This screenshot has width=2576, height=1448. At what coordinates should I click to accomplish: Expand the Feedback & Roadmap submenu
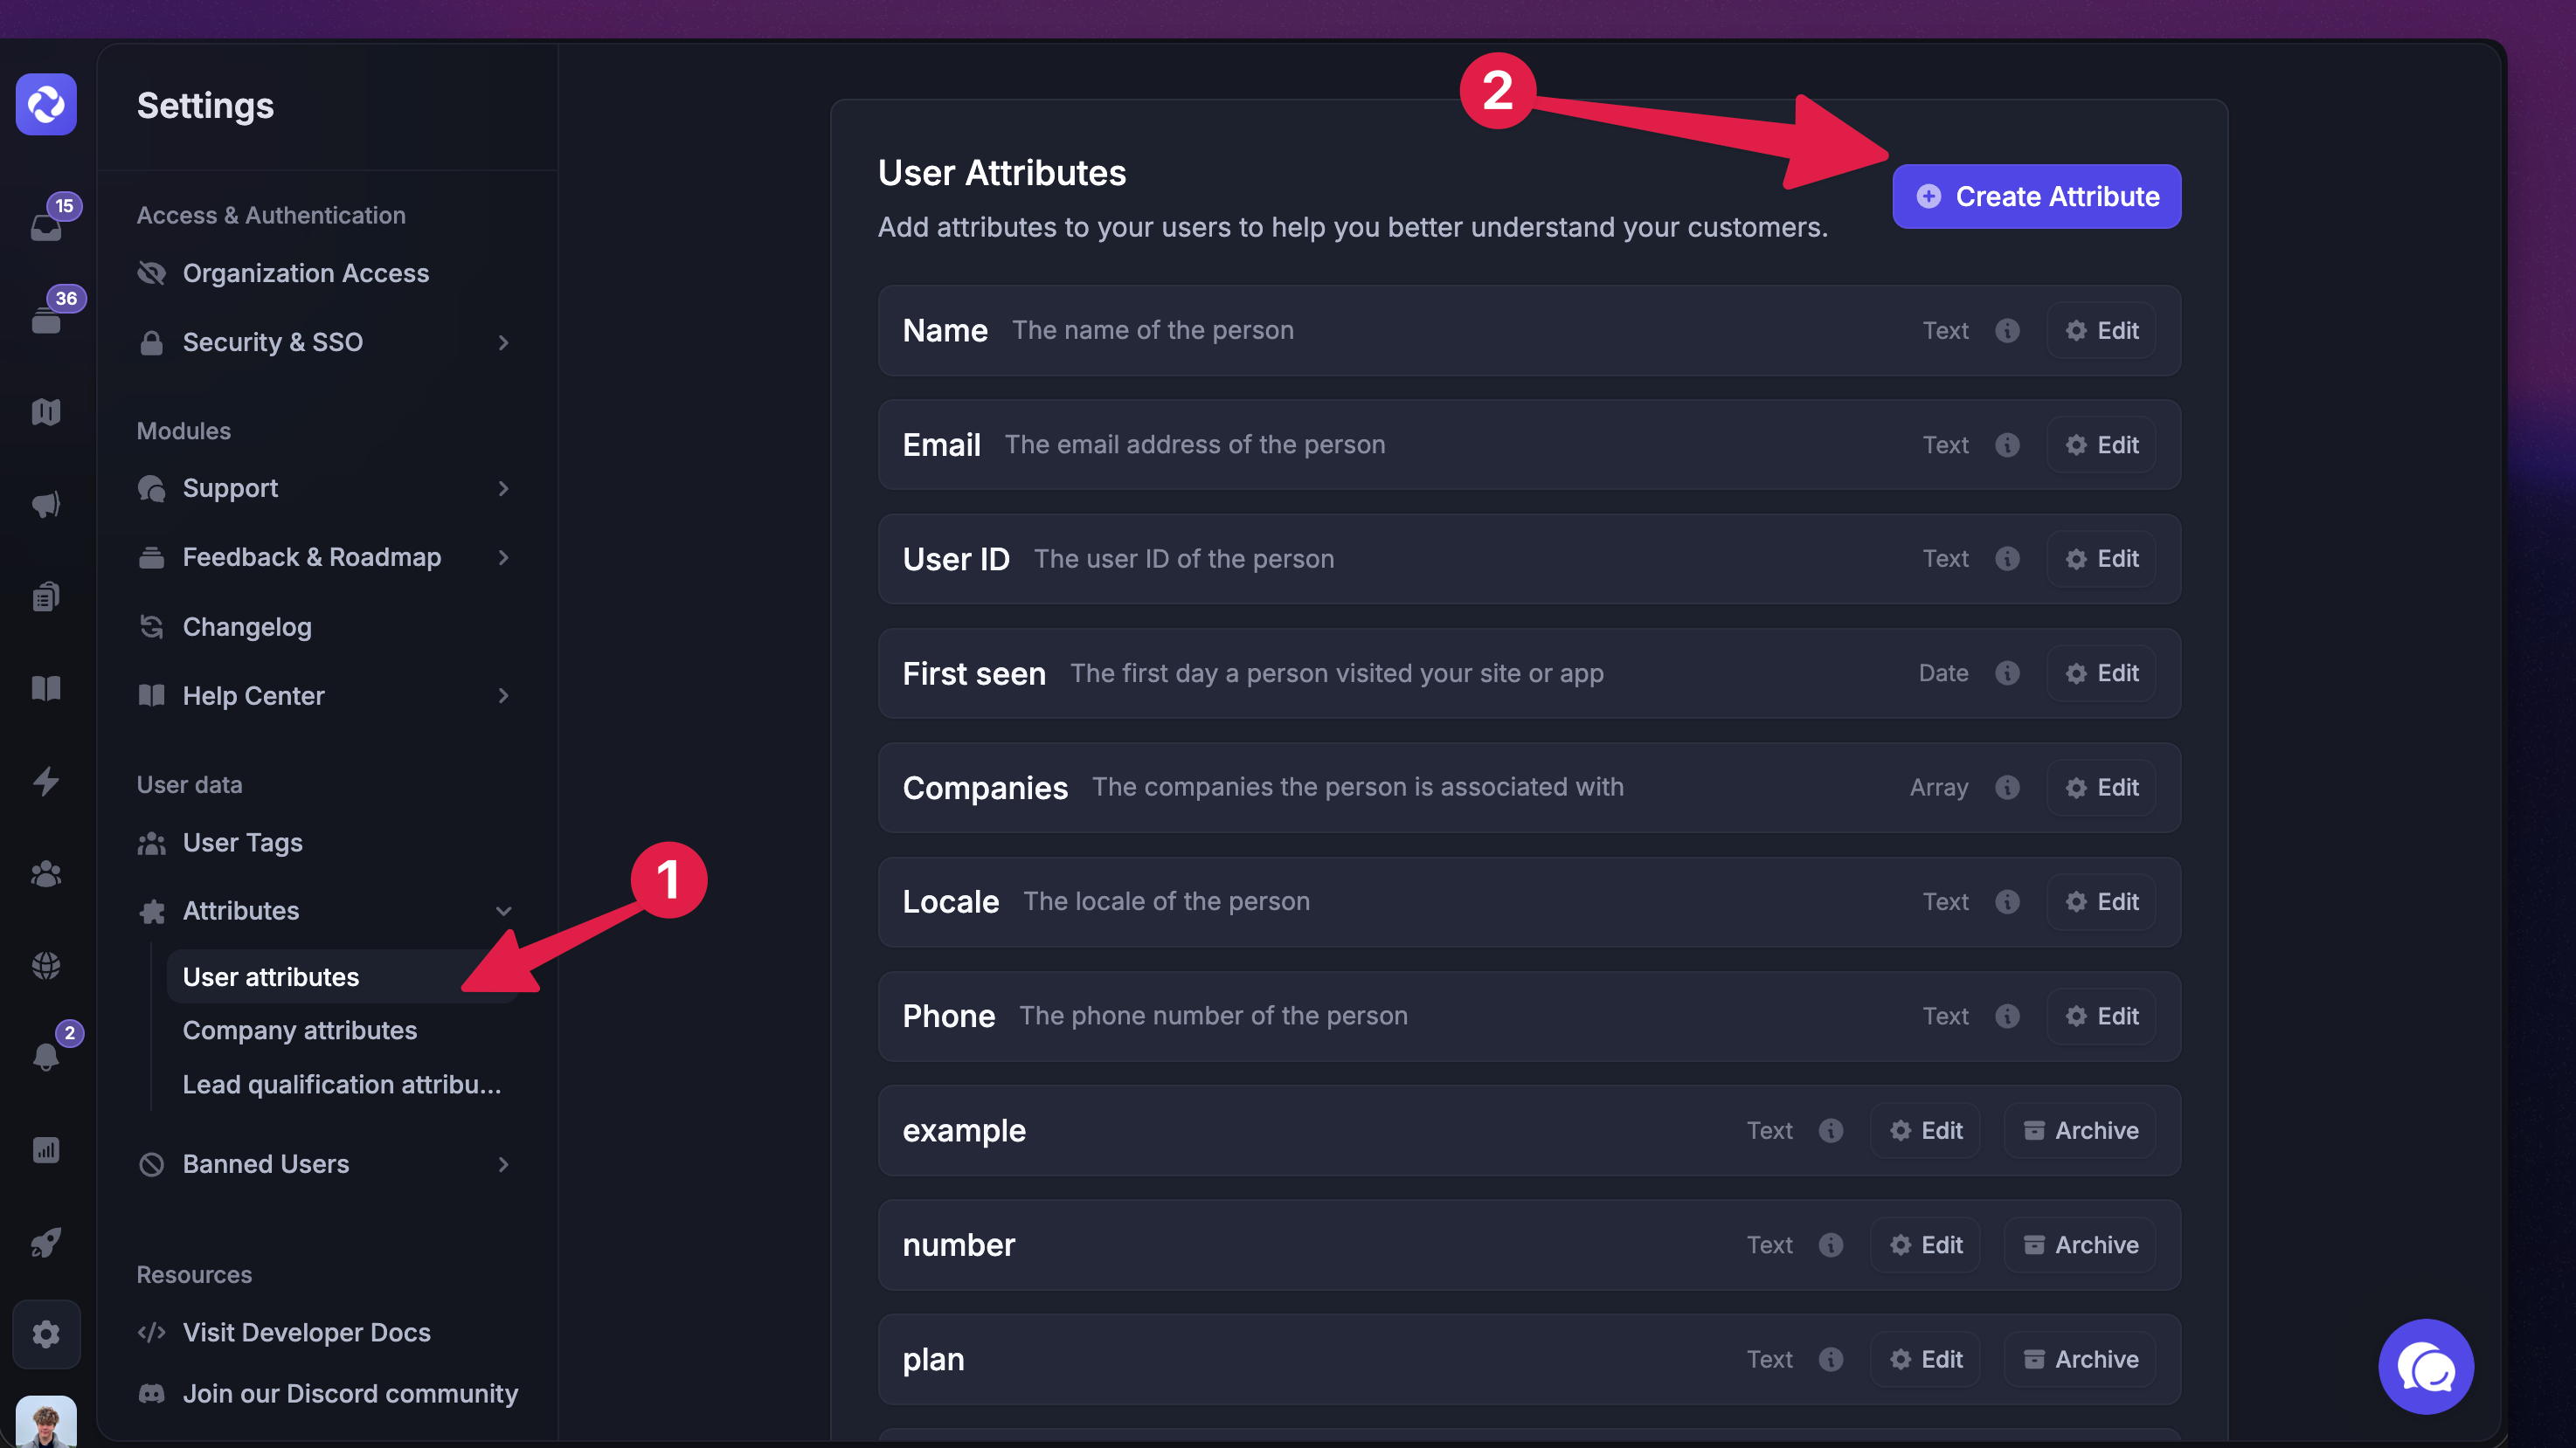[x=503, y=557]
